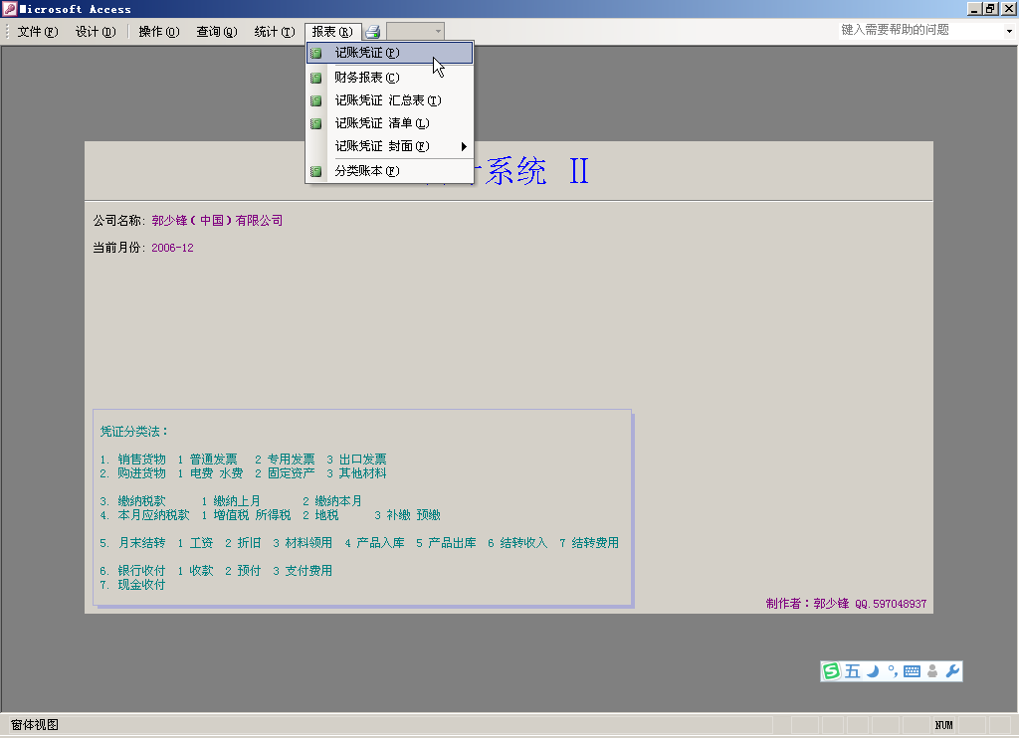Open the wrench settings icon
The image size is (1019, 738).
952,671
